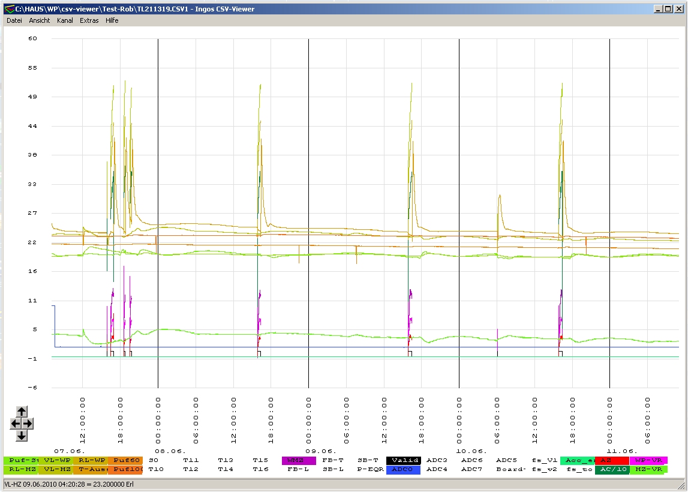Click the green Acc_e channel entry

(578, 460)
